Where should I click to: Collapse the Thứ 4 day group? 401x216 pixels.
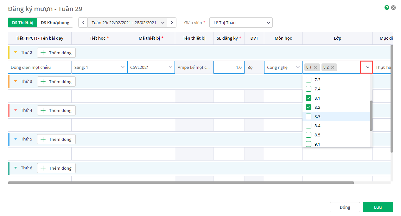pos(16,110)
